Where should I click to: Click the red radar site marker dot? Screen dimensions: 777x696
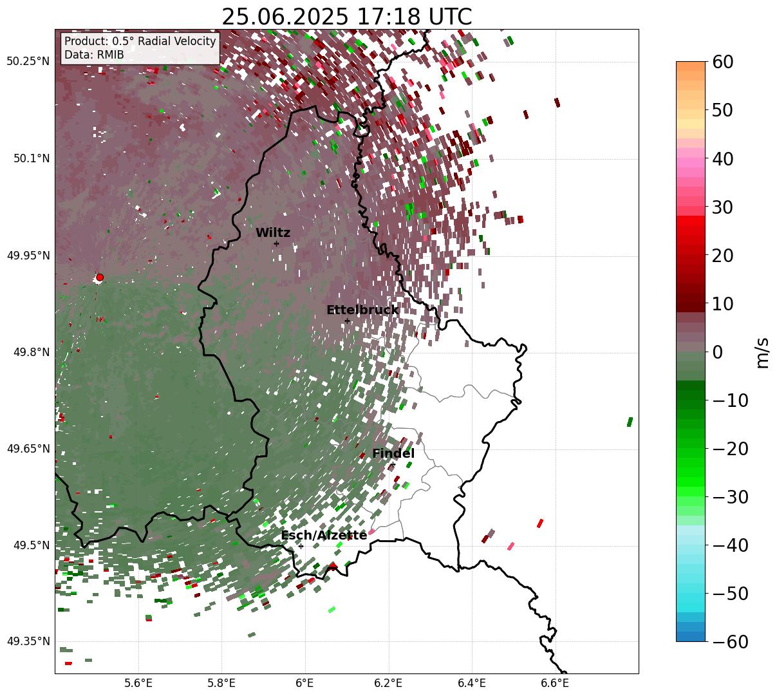point(100,277)
